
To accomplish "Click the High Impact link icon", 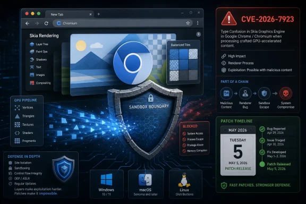I will [224, 56].
